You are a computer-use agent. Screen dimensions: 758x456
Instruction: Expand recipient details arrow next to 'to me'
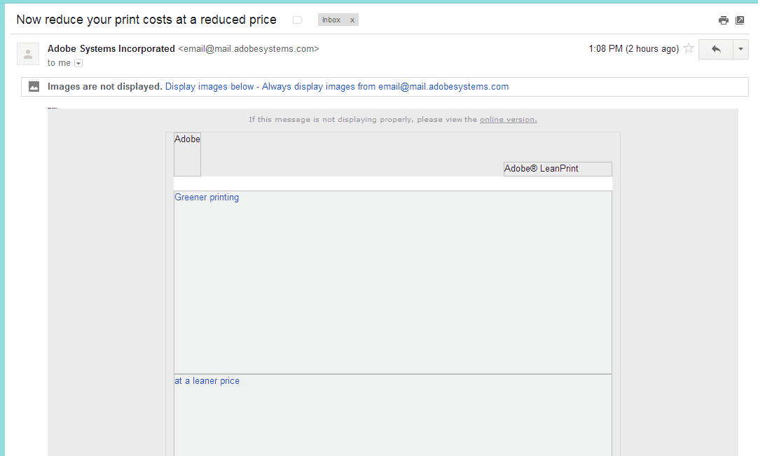tap(78, 63)
